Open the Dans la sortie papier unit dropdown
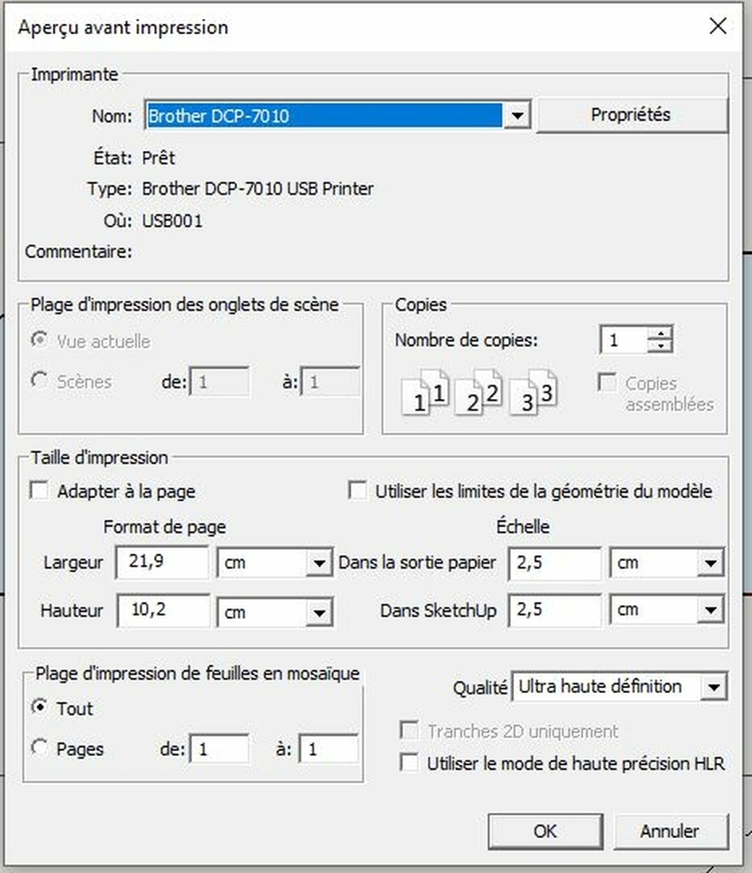 (x=710, y=563)
